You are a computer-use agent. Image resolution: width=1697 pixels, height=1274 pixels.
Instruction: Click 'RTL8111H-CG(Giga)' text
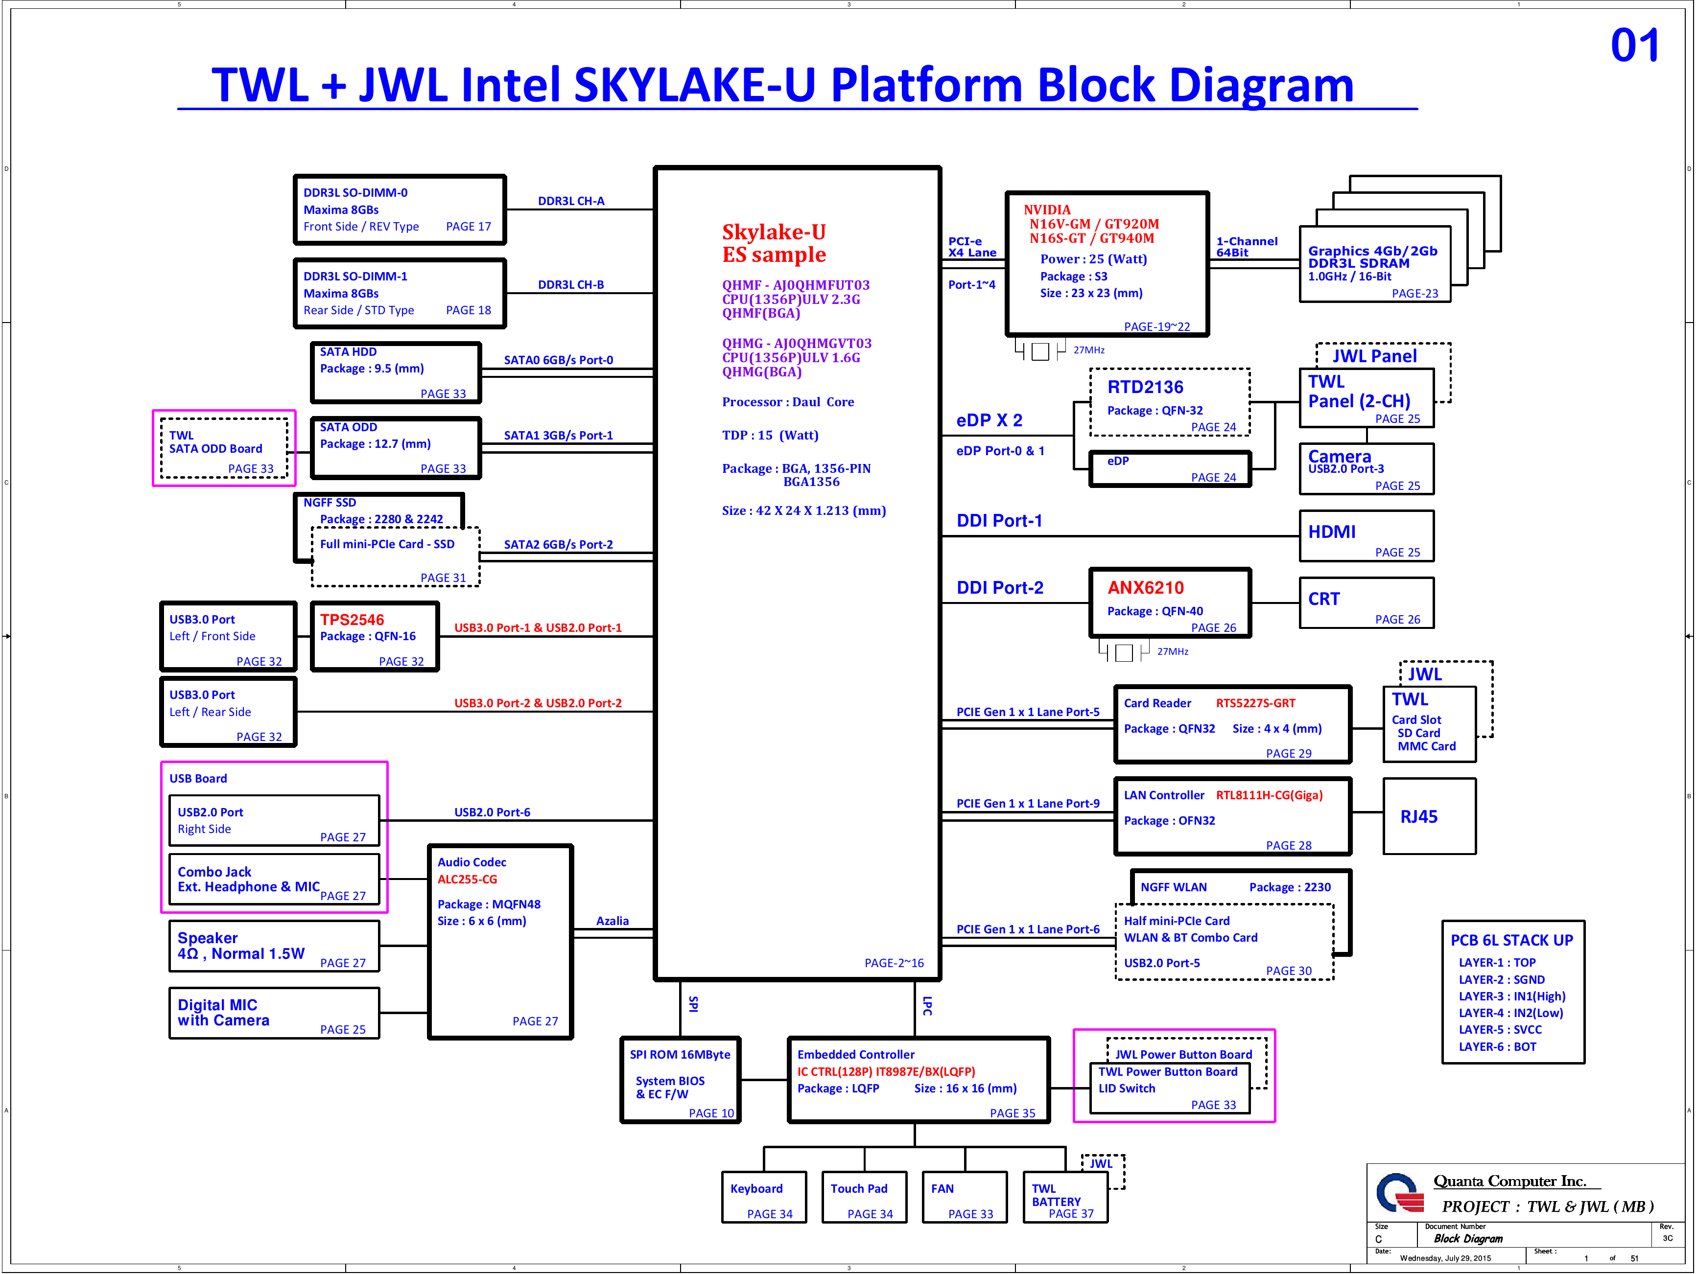[x=1269, y=795]
